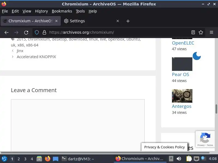Select workspace 1 in the pager

tap(12, 159)
